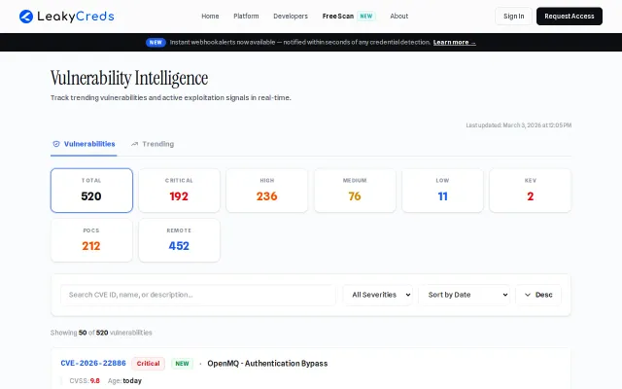This screenshot has height=389, width=622.
Task: Click the Last updated timestamp
Action: click(x=519, y=125)
